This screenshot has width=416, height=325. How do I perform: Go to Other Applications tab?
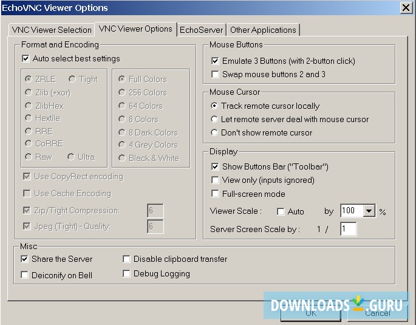(x=263, y=30)
